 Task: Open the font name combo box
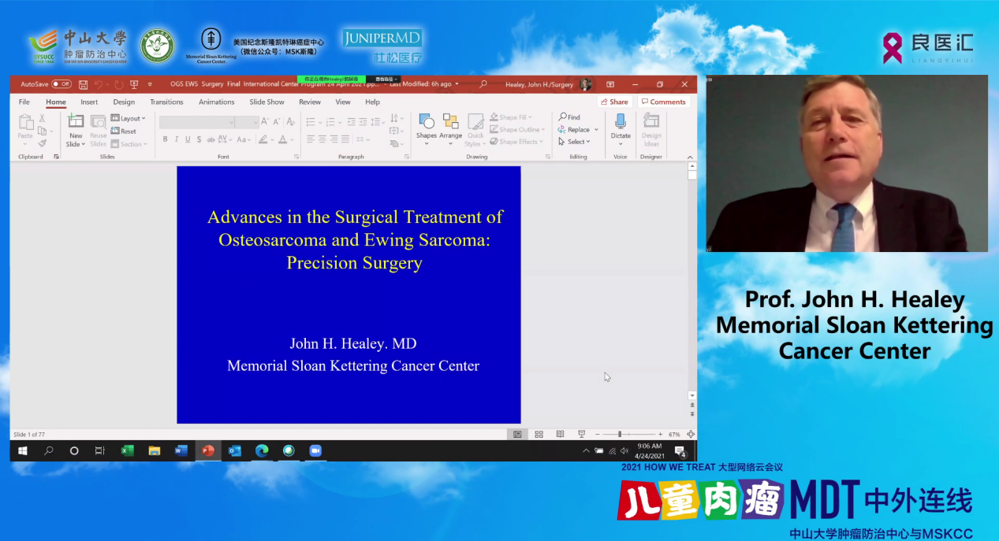[197, 122]
